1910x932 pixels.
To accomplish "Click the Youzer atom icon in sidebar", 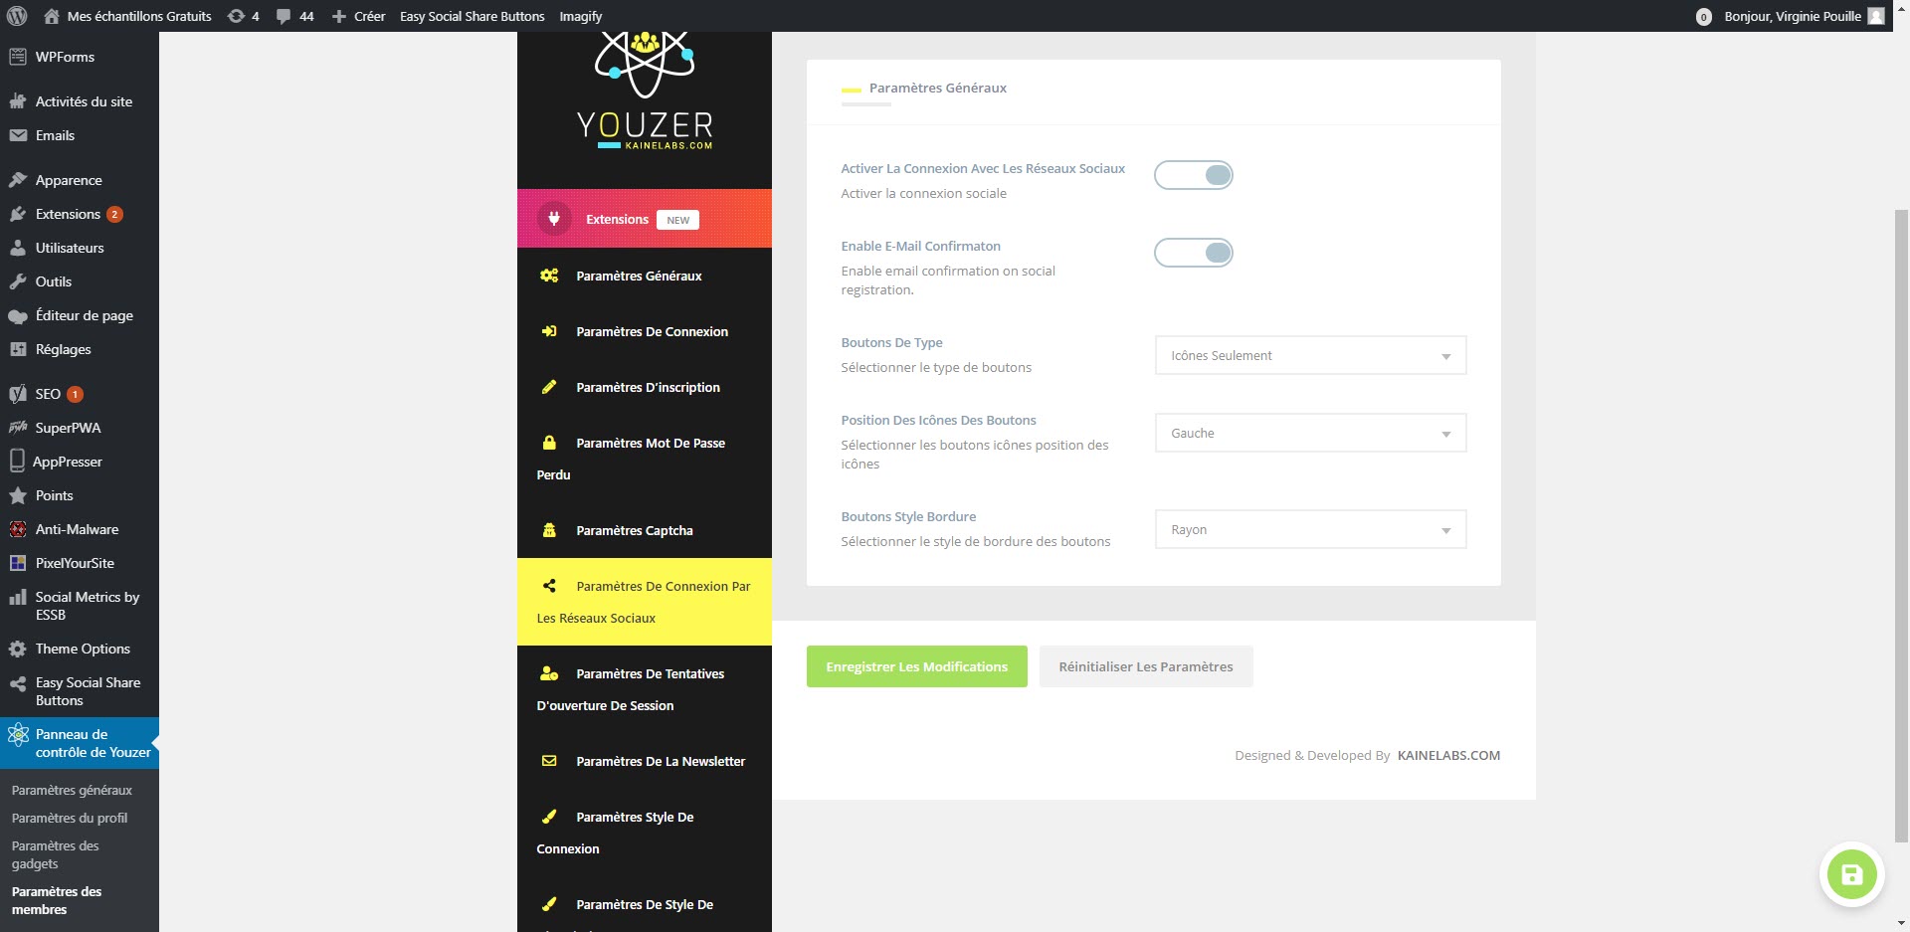I will coord(18,735).
